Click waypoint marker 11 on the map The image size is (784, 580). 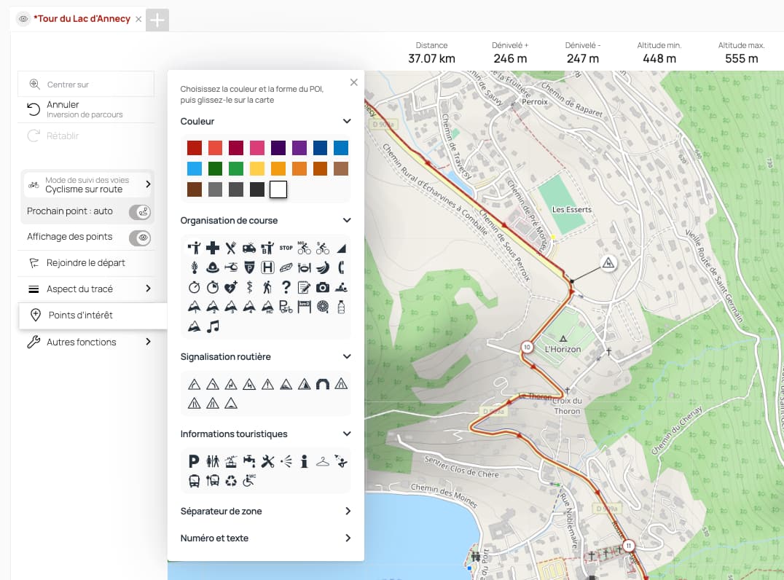pos(629,546)
